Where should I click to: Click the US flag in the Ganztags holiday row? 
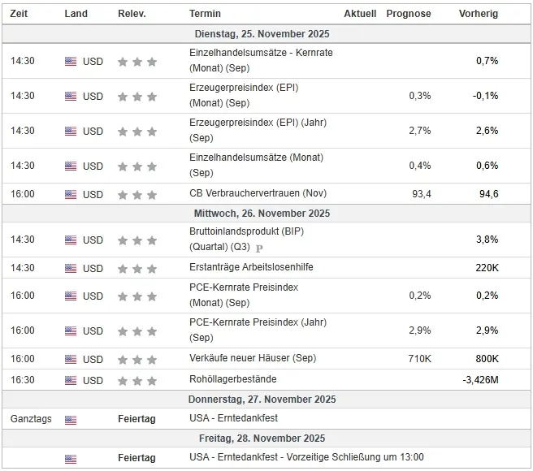click(71, 420)
